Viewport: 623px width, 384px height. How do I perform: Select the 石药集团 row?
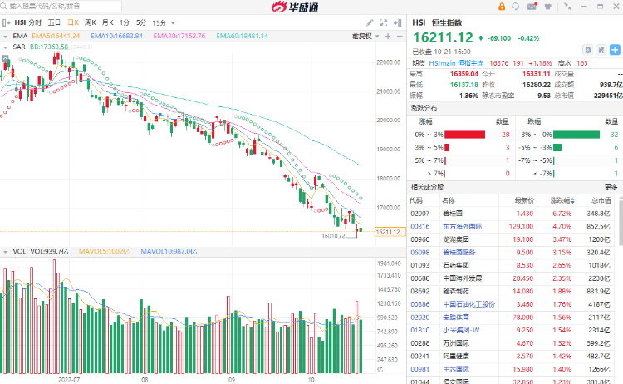[512, 265]
